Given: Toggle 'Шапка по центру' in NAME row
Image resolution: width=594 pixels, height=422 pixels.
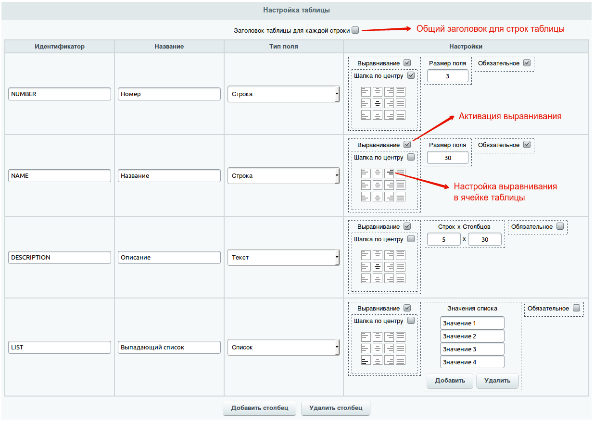Looking at the screenshot, I should coord(411,157).
